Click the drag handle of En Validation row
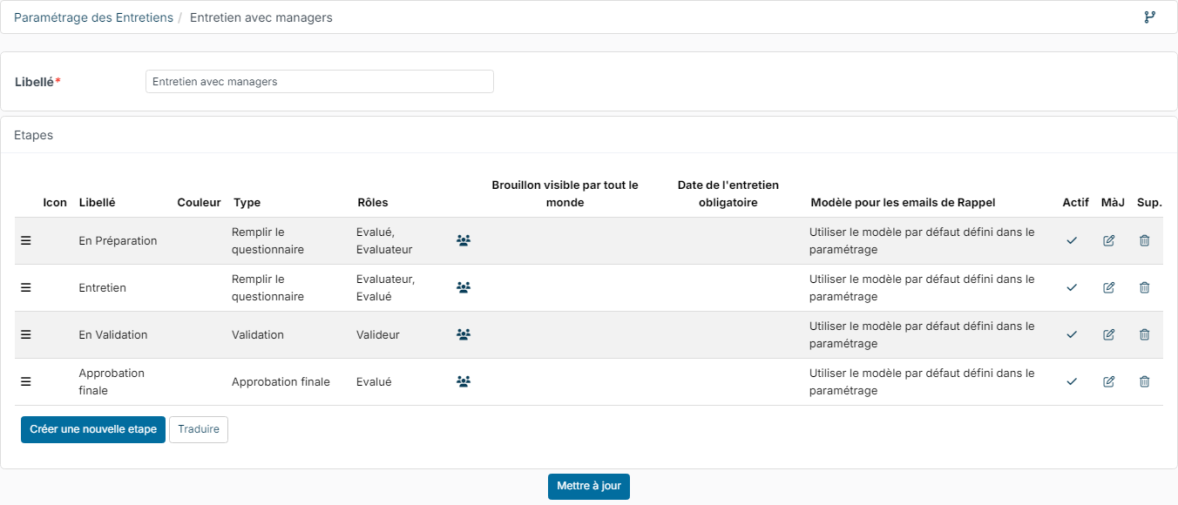This screenshot has height=505, width=1178. tap(26, 334)
